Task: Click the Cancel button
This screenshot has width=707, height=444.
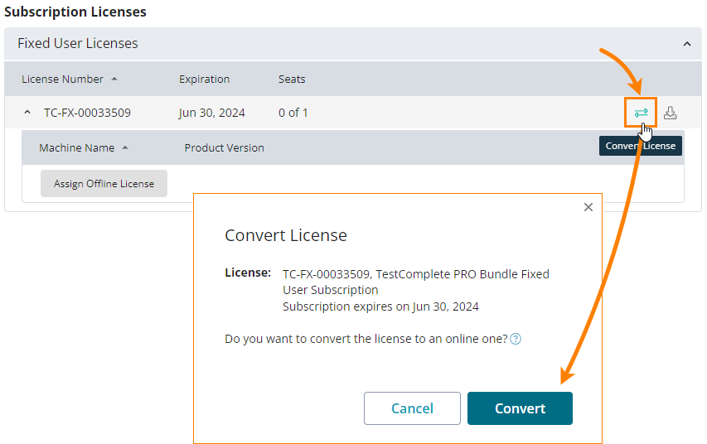Action: pos(412,408)
